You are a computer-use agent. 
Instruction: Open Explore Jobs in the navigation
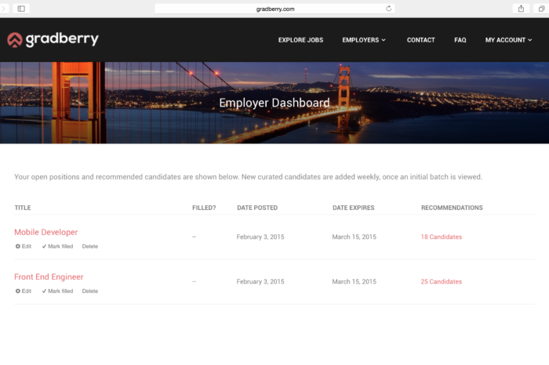click(300, 40)
